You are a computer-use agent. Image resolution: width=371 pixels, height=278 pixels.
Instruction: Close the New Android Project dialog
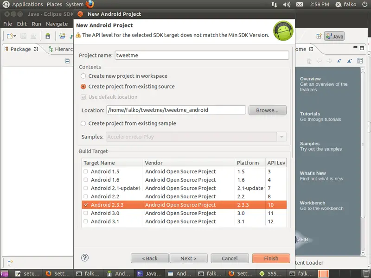tap(80, 14)
